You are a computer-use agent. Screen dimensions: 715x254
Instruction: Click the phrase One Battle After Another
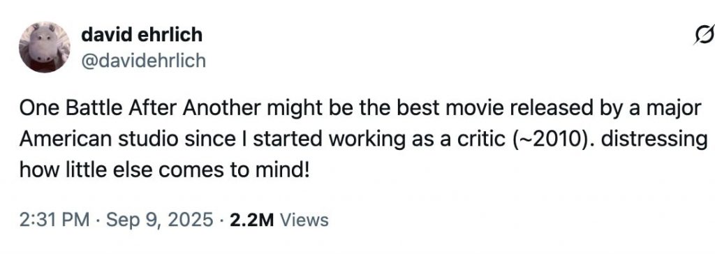[x=140, y=109]
